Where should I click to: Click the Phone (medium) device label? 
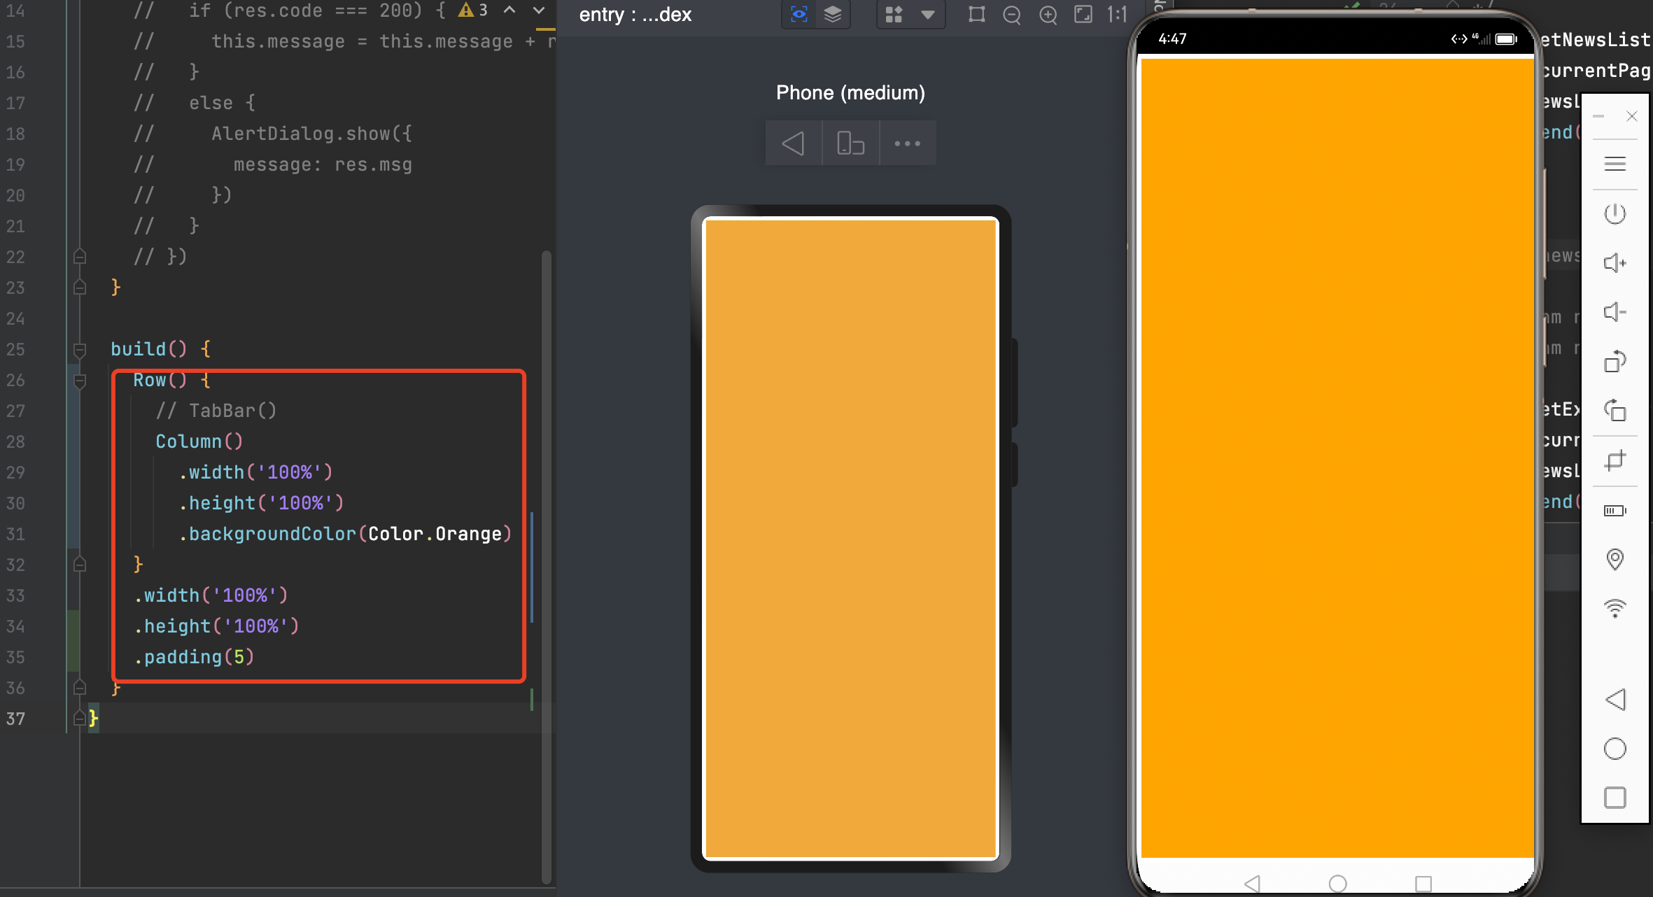coord(850,92)
